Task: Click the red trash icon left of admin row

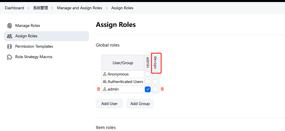Action: 99,89
